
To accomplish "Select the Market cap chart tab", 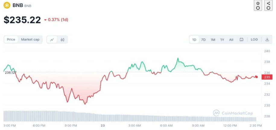I will tap(30, 40).
